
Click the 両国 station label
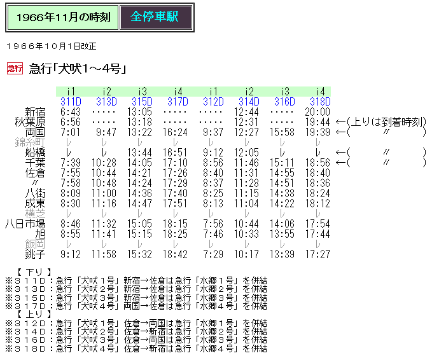(x=35, y=132)
